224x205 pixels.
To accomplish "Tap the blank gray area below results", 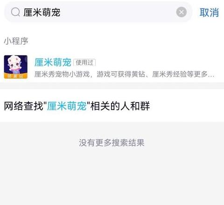I will (x=112, y=177).
